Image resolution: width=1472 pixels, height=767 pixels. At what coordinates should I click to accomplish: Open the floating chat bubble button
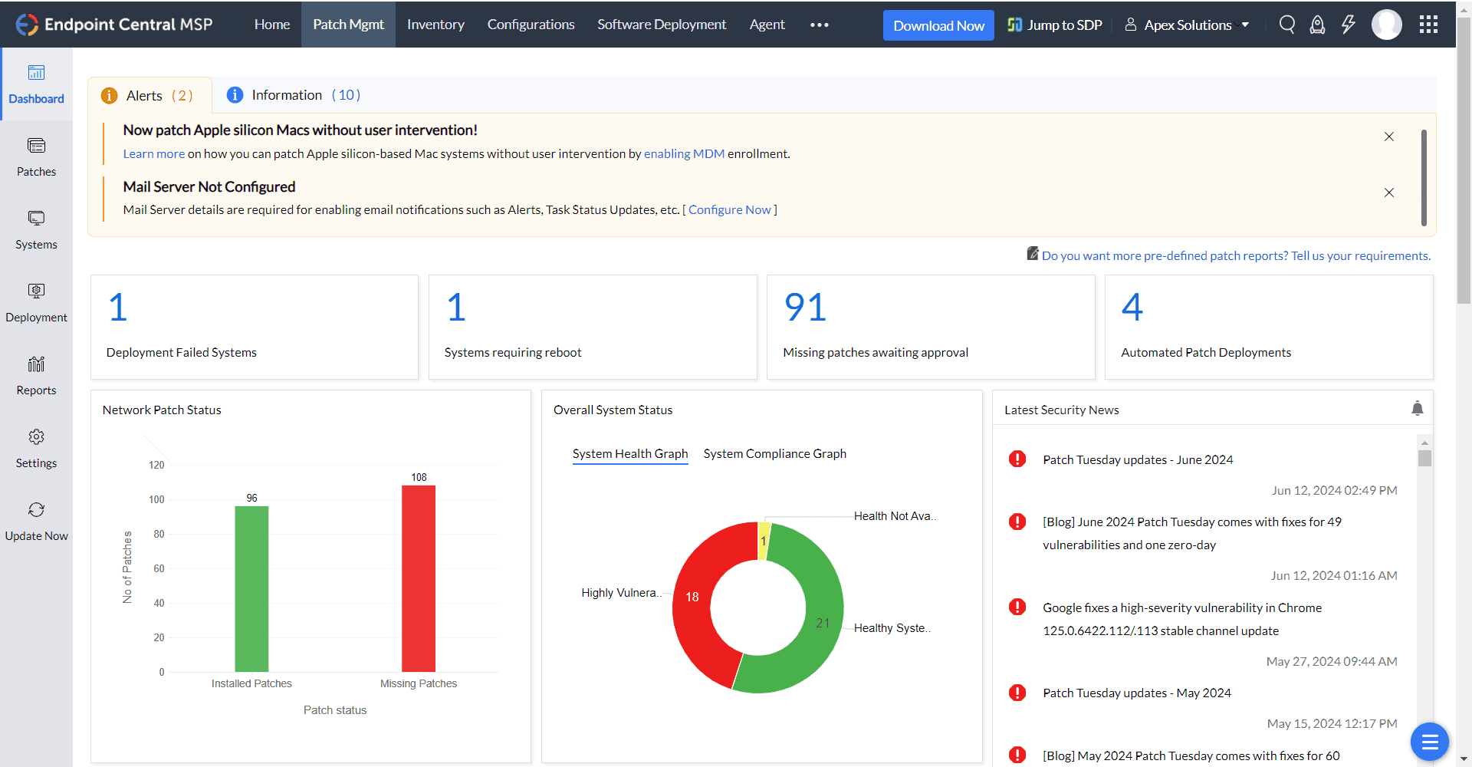tap(1429, 742)
